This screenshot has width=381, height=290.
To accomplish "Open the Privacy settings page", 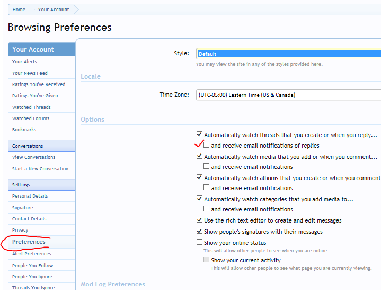I will 20,230.
